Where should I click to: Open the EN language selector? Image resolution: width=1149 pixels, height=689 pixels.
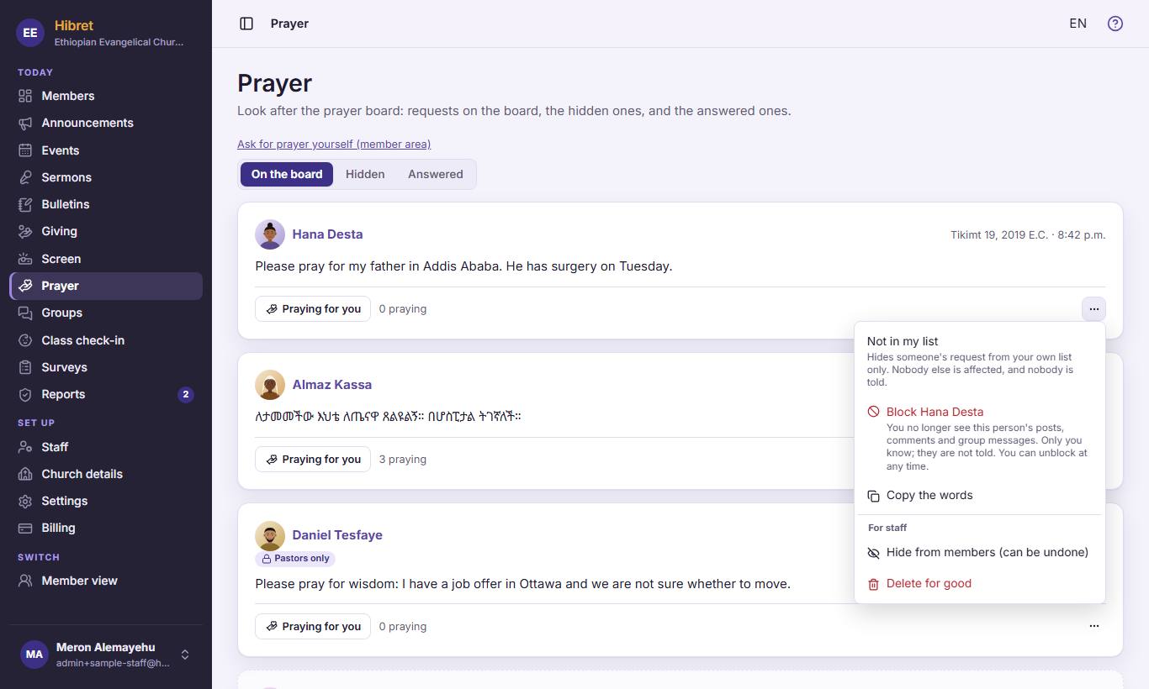[1078, 24]
